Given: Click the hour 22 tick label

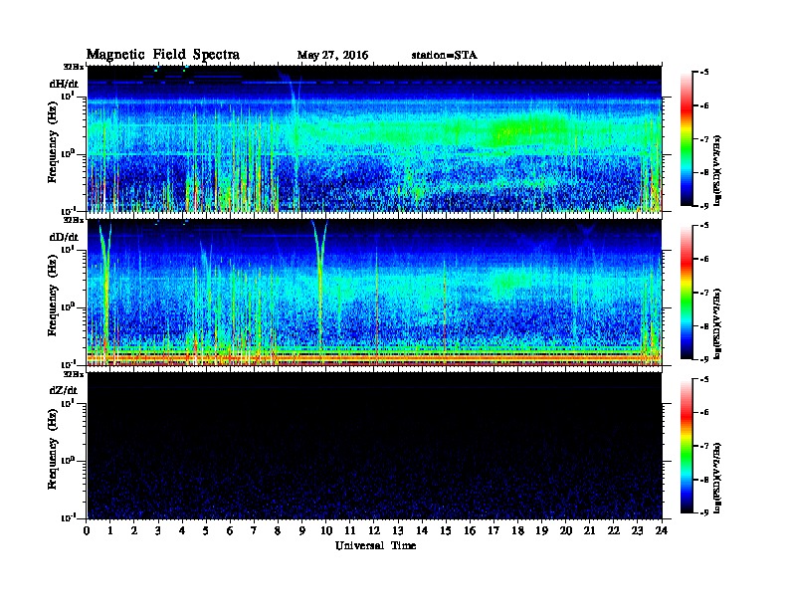Looking at the screenshot, I should click(614, 530).
